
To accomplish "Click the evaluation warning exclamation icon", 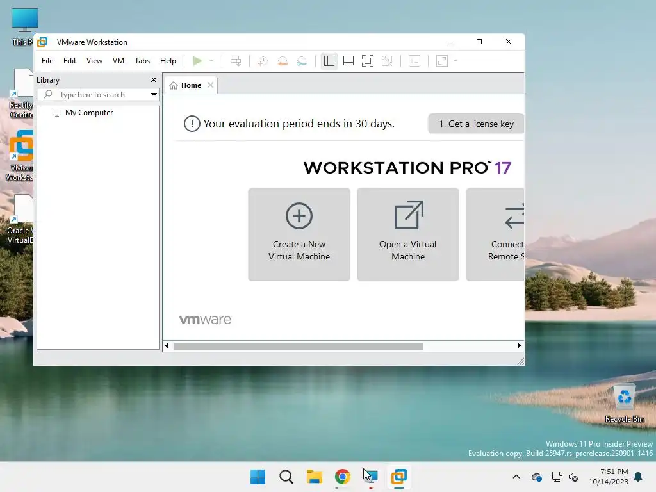I will 192,124.
